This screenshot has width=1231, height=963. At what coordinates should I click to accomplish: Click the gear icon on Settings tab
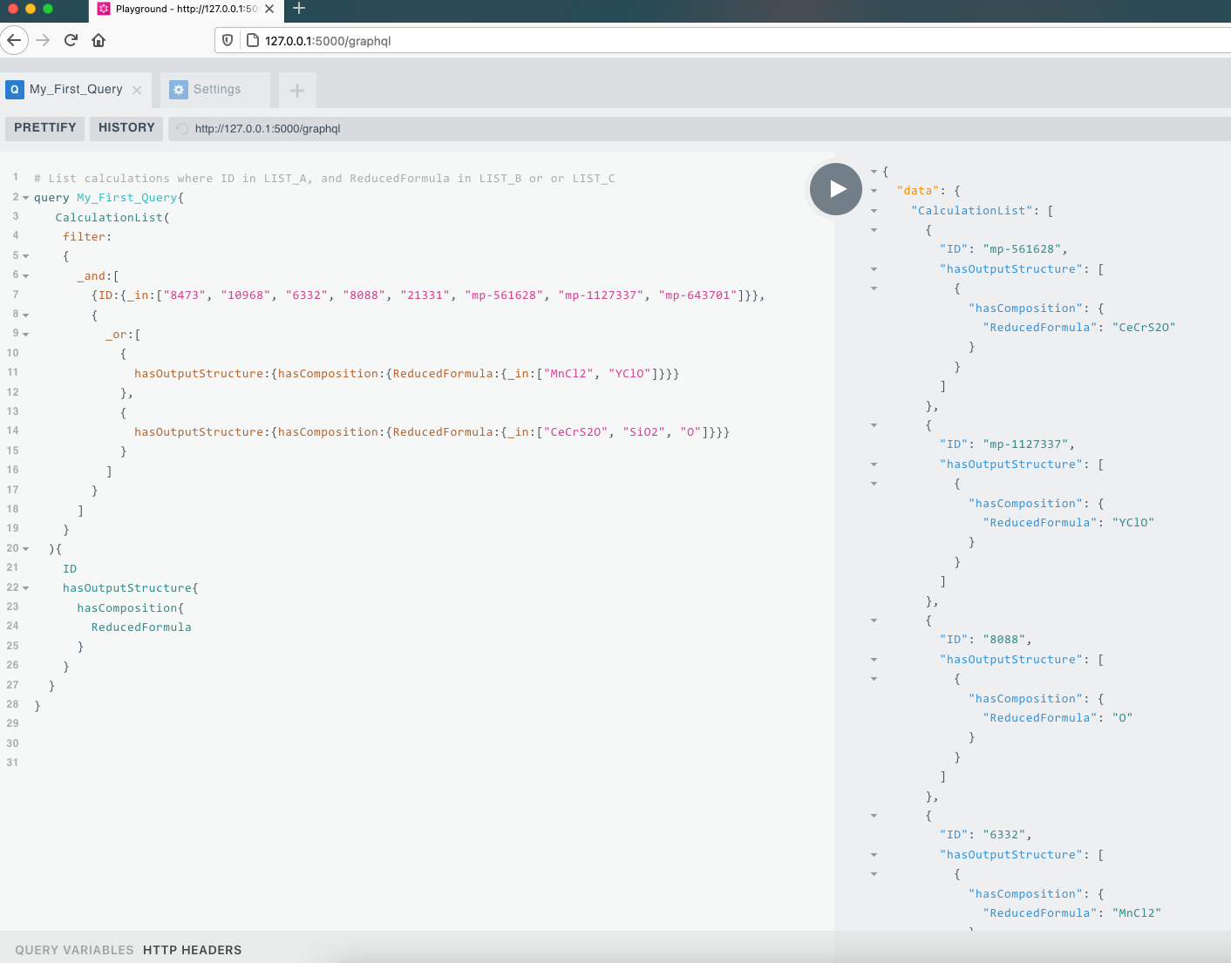[x=179, y=90]
